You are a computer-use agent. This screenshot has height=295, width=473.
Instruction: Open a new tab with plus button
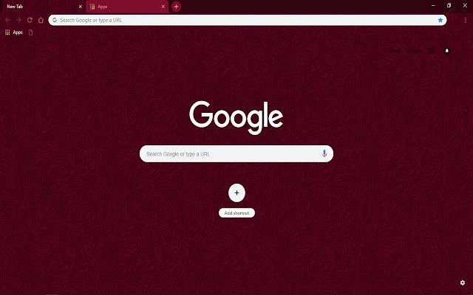coord(176,7)
